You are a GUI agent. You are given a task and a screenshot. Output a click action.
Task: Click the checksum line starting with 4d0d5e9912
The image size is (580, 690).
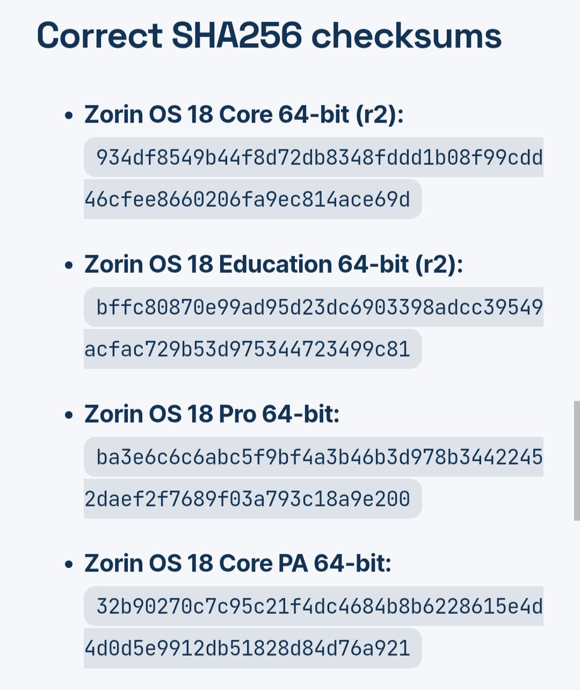click(x=248, y=648)
